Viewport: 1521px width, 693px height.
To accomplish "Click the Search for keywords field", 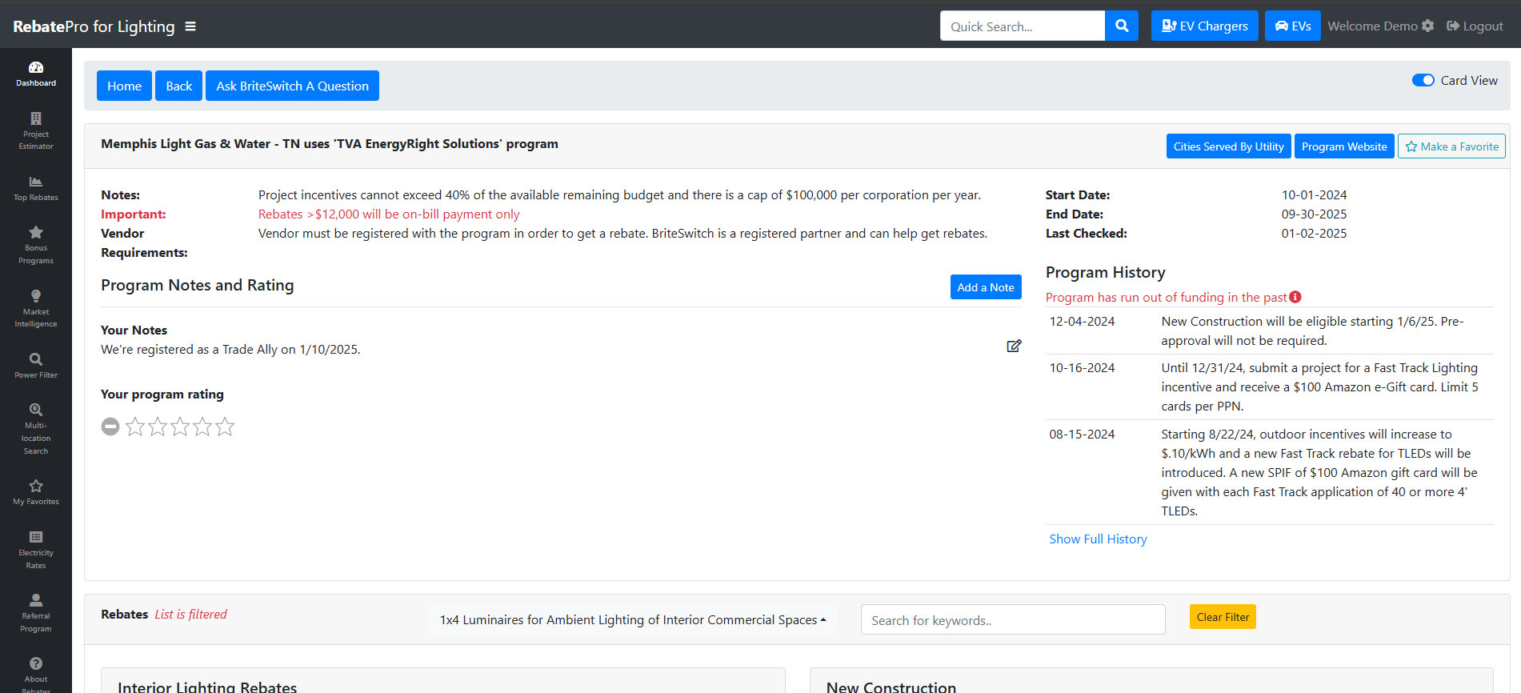I will click(1013, 619).
